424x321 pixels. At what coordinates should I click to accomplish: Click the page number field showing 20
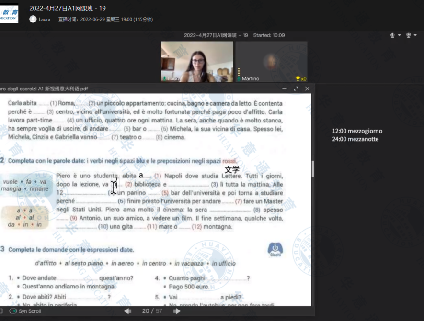[x=146, y=311]
